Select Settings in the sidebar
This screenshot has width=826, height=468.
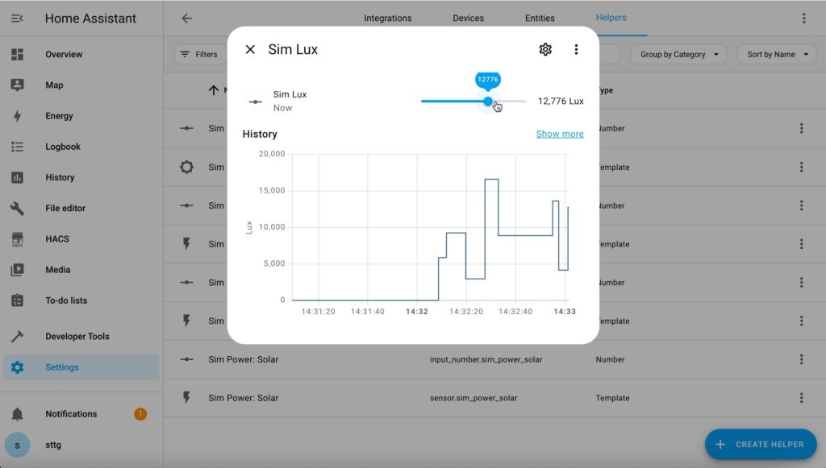[81, 367]
